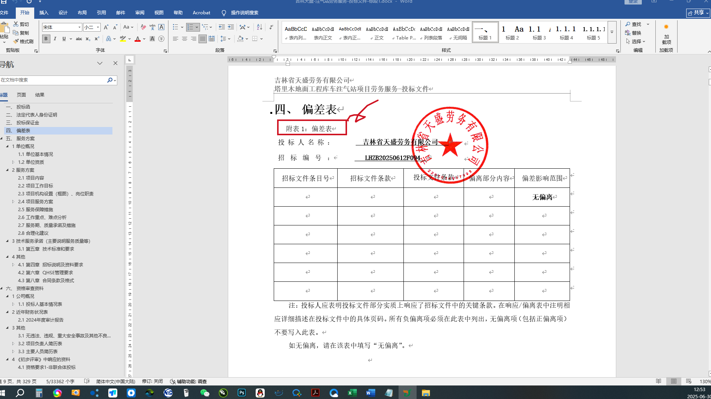The height and width of the screenshot is (399, 711).
Task: Open Excel from the taskbar
Action: tap(352, 393)
